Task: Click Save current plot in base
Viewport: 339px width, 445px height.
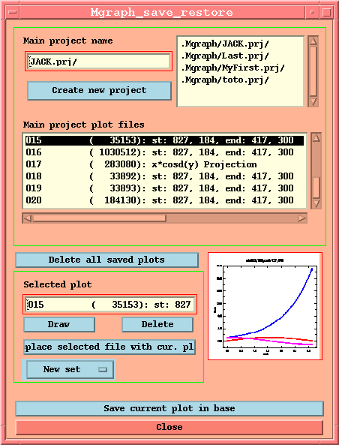Action: [169, 408]
